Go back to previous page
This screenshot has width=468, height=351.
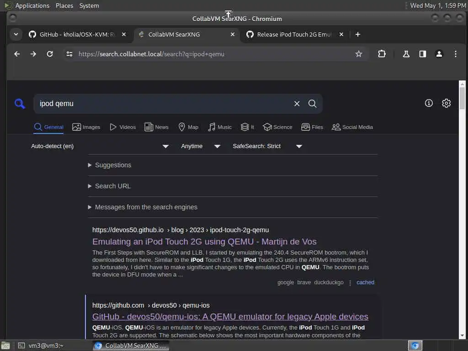click(17, 54)
